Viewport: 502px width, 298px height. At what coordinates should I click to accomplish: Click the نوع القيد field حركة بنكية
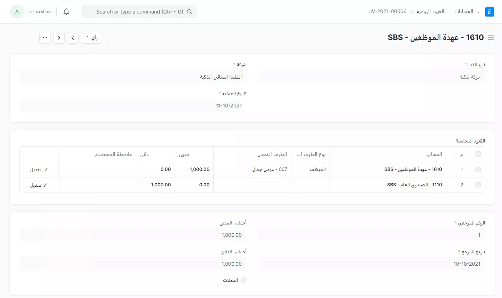pos(372,77)
